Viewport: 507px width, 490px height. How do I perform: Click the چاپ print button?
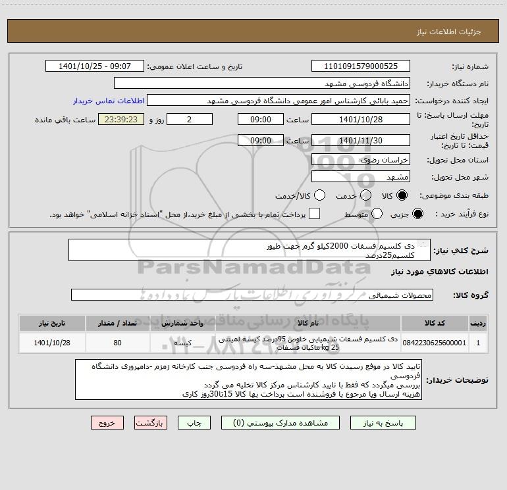[x=194, y=423]
